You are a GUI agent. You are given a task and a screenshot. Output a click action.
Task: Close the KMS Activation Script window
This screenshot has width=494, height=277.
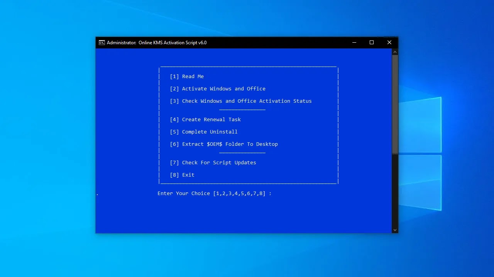389,43
